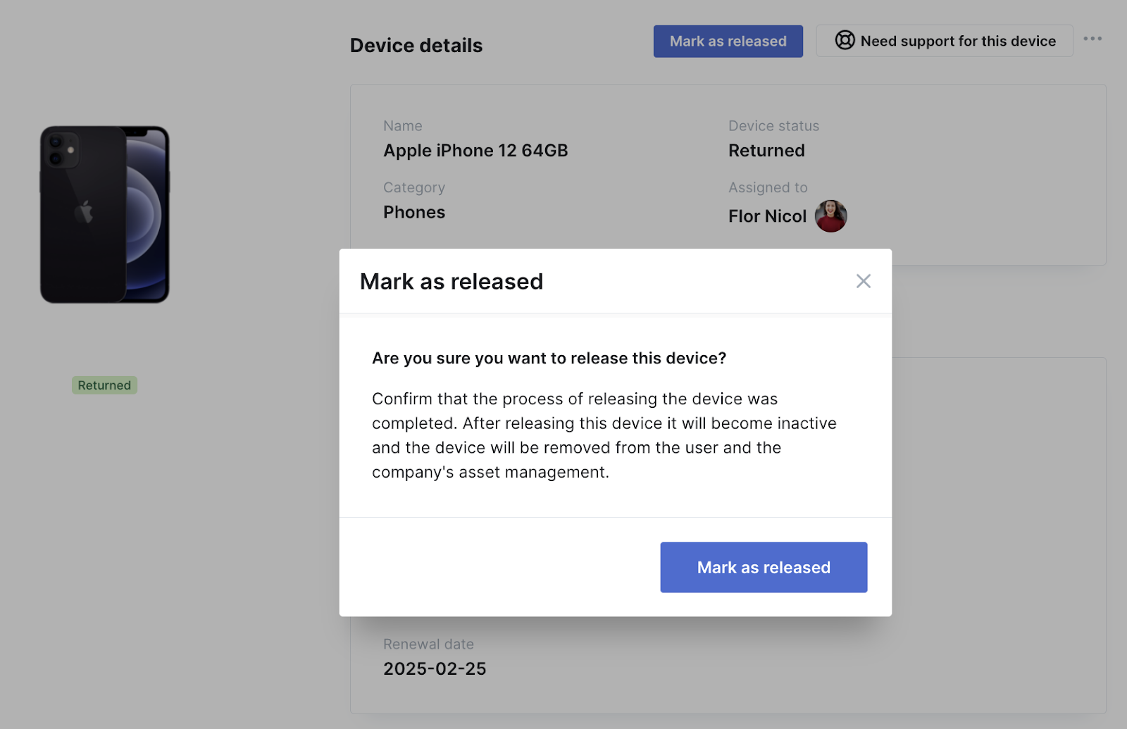
Task: Open the three-dot more options menu
Action: tap(1092, 39)
